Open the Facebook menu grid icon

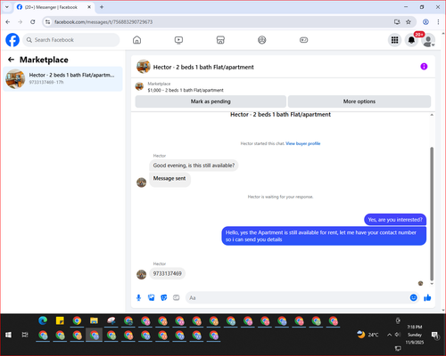[x=394, y=40]
